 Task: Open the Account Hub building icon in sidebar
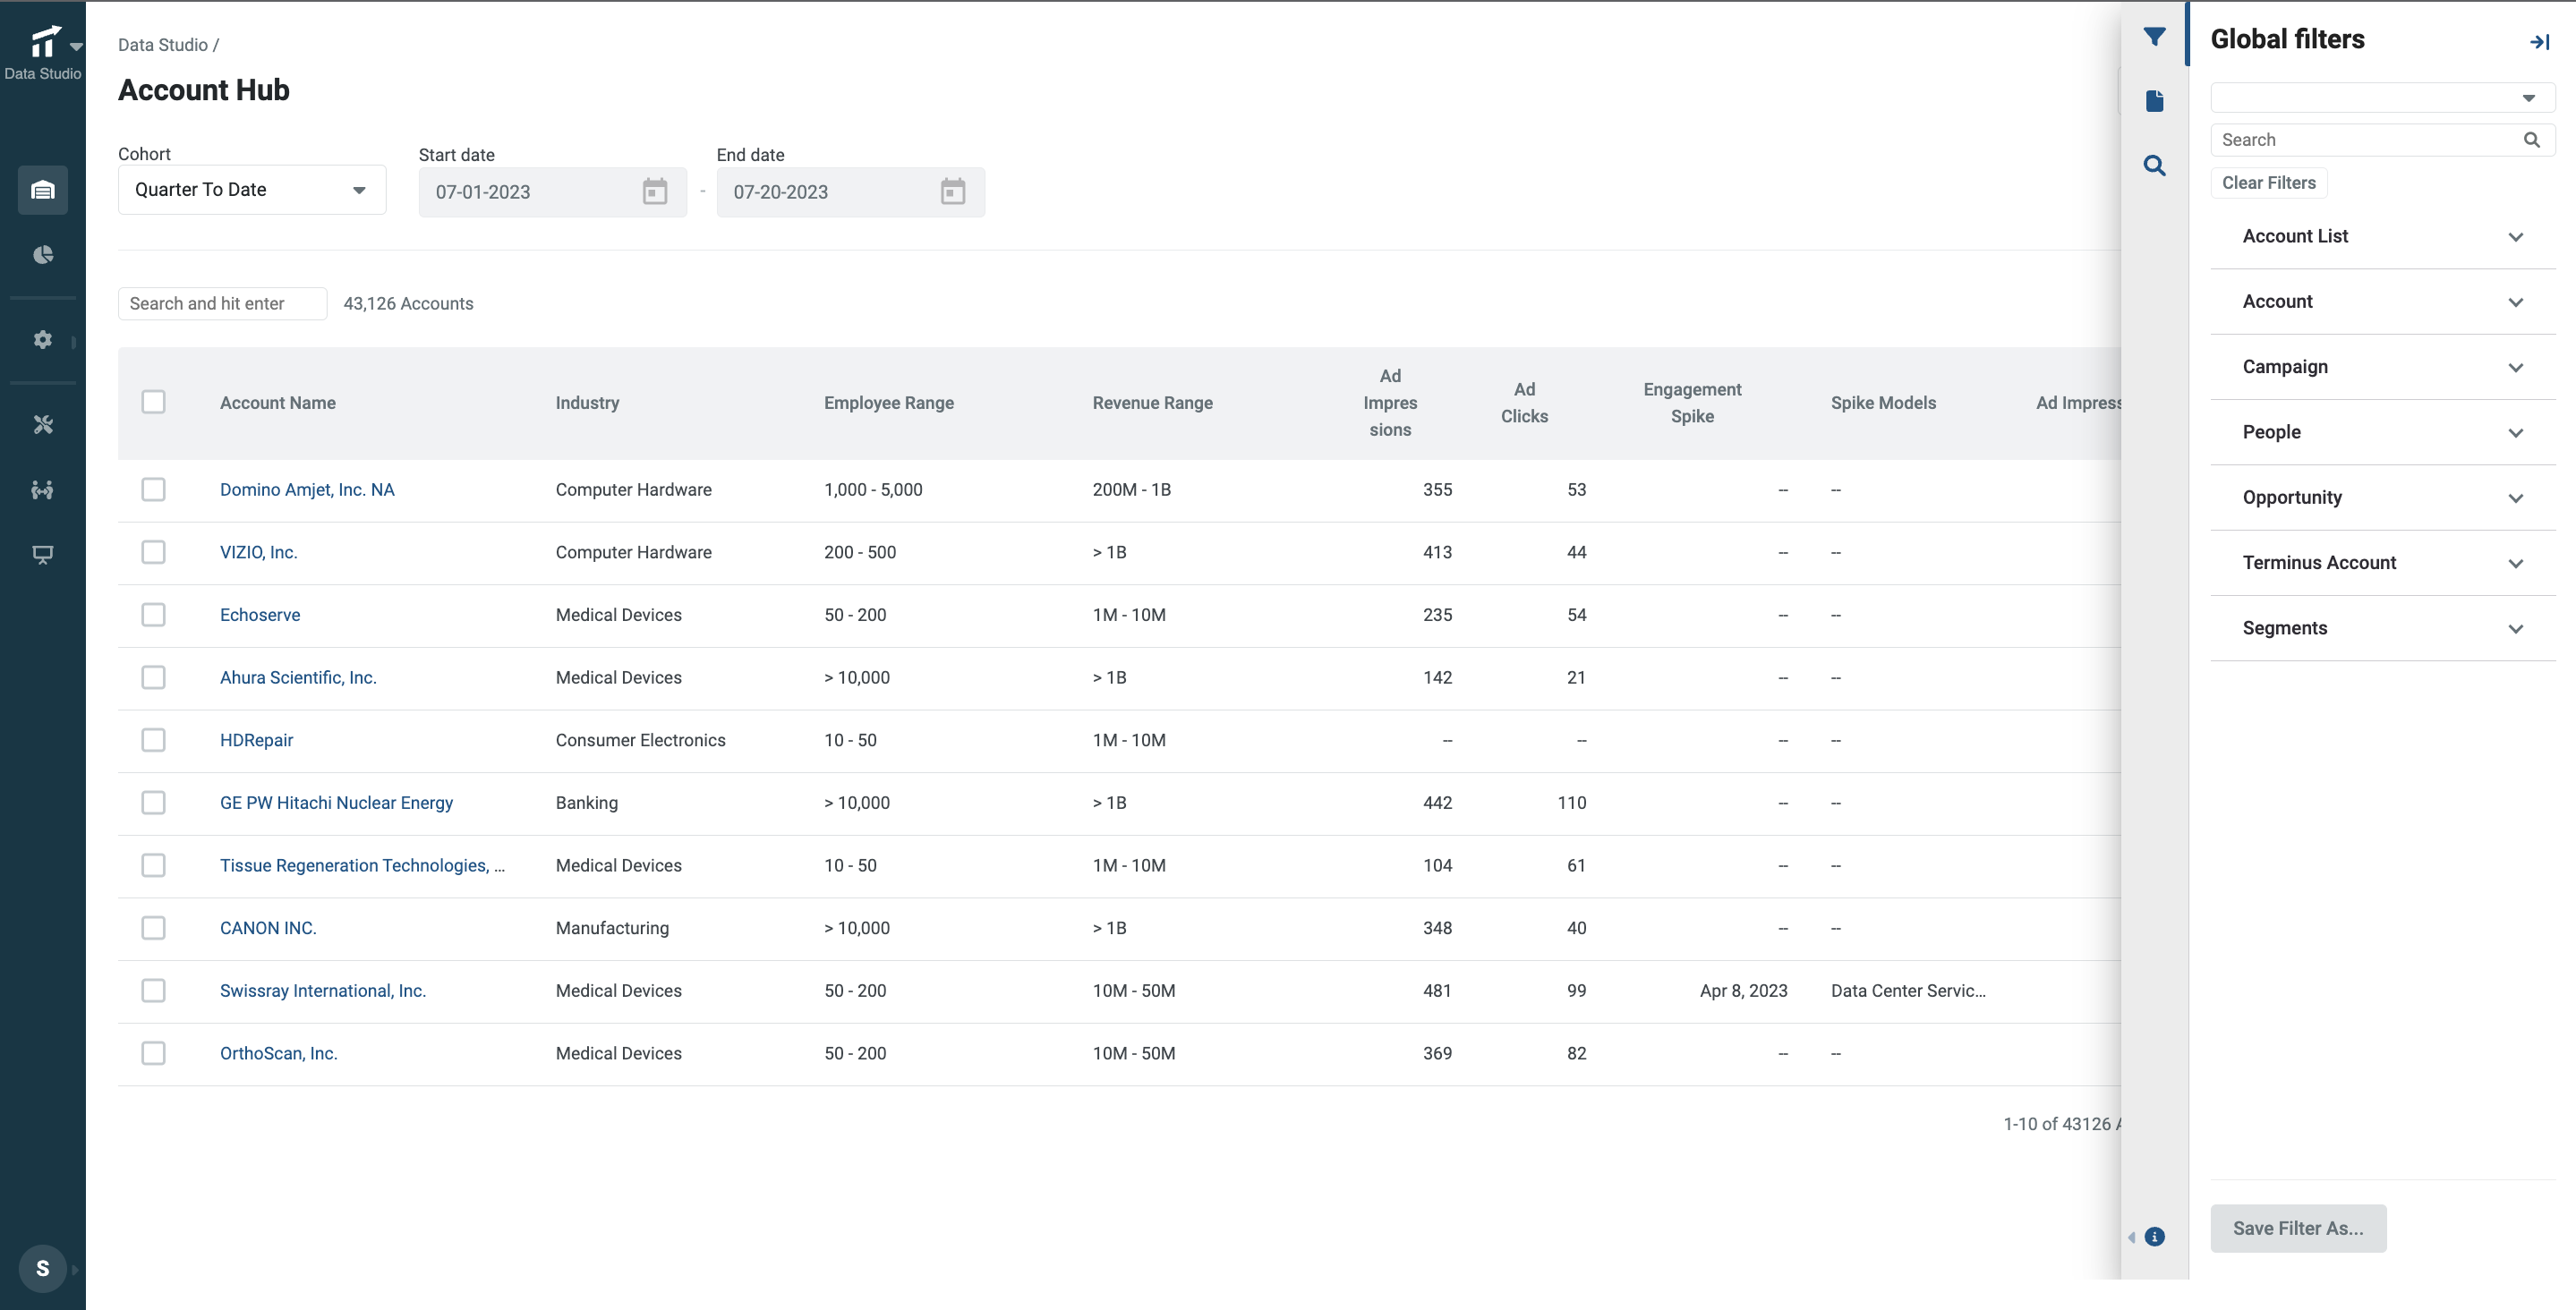[x=43, y=190]
